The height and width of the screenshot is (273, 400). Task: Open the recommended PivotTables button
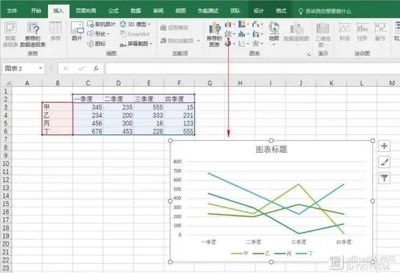[33, 34]
